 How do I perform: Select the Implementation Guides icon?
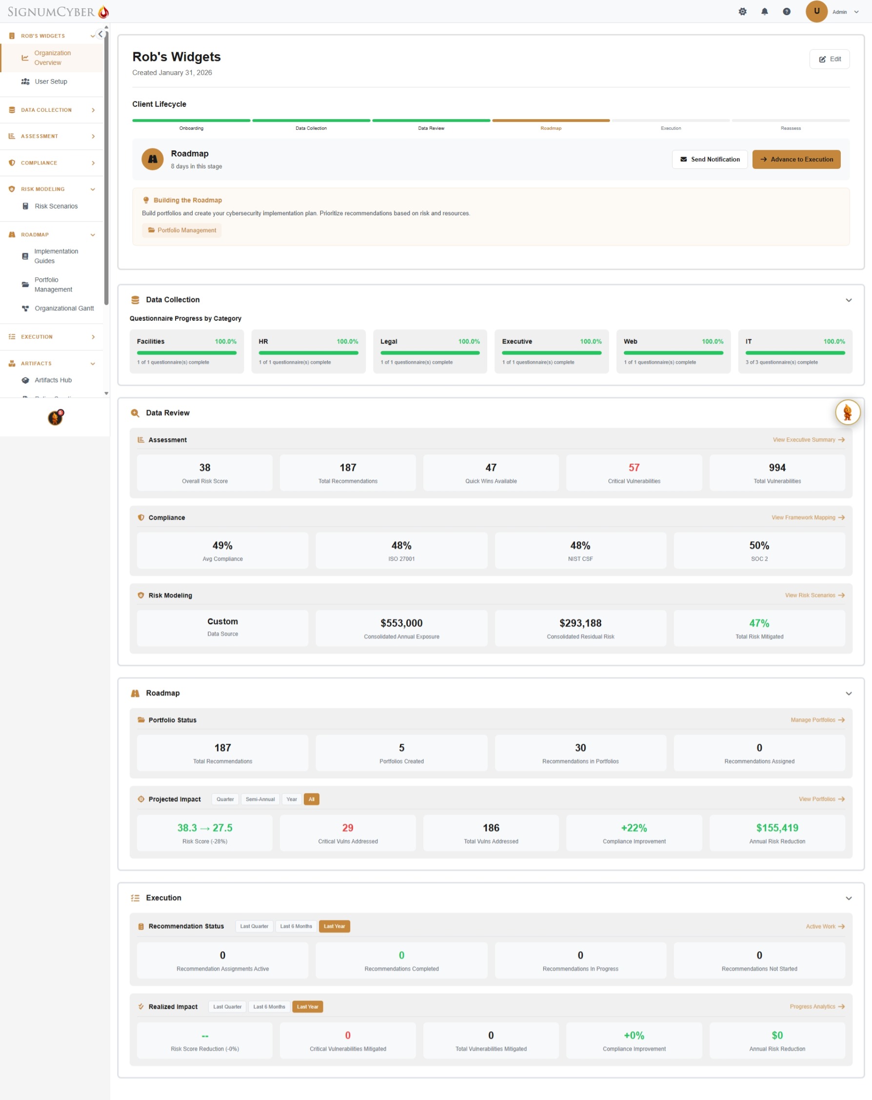pyautogui.click(x=25, y=256)
